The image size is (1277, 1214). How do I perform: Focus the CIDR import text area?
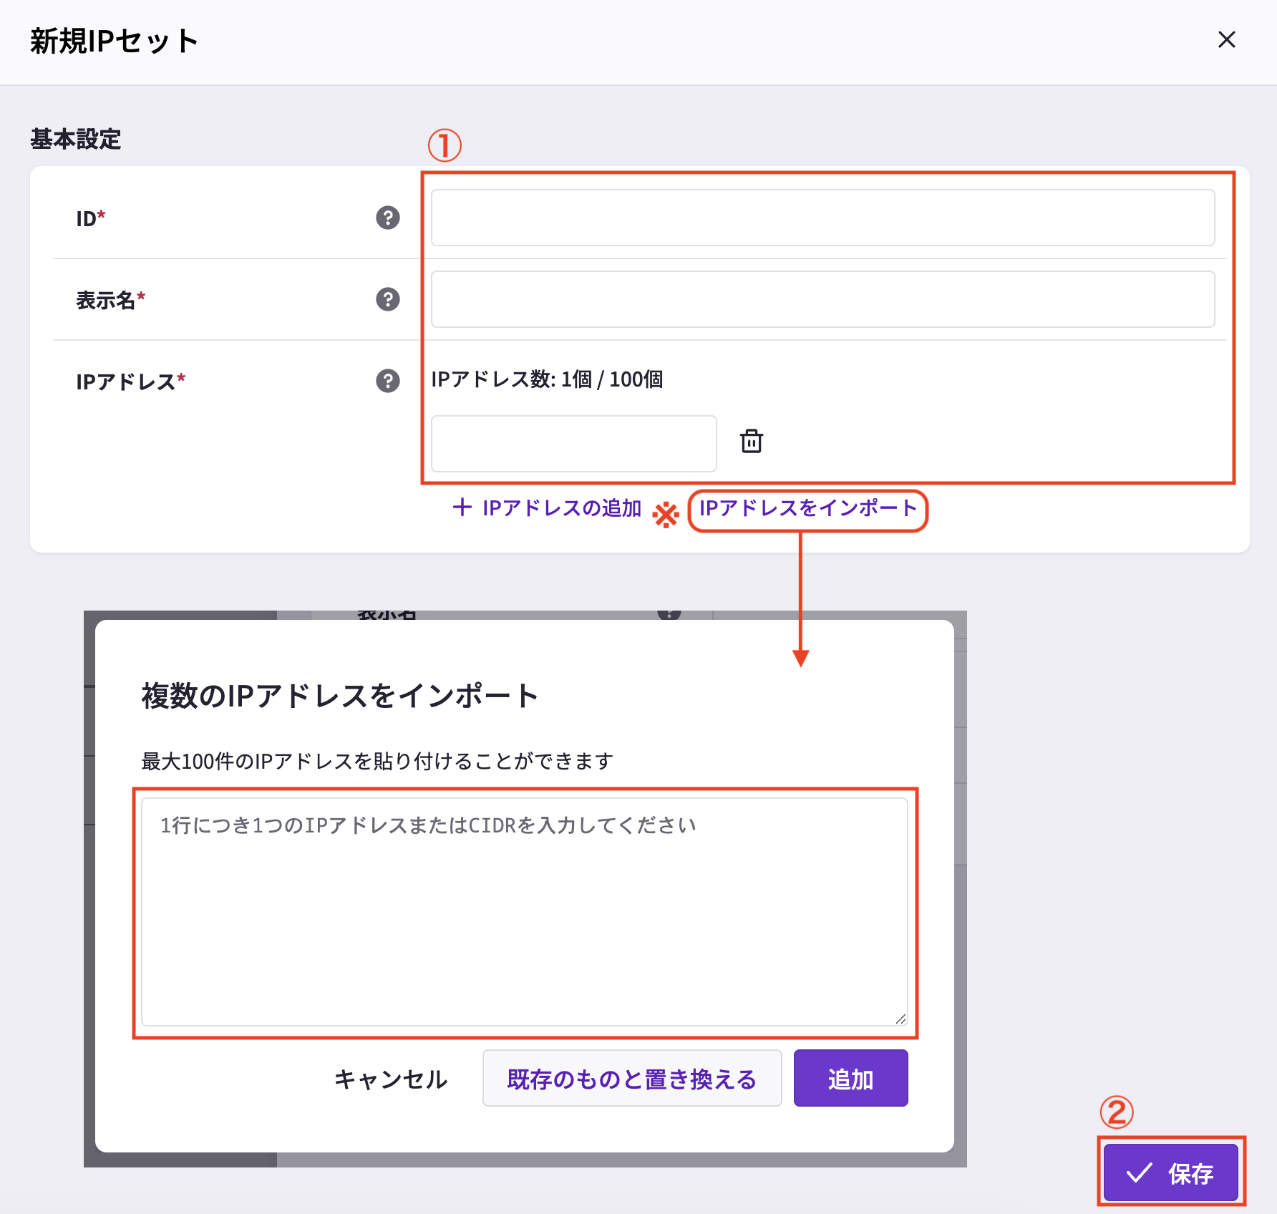point(525,912)
